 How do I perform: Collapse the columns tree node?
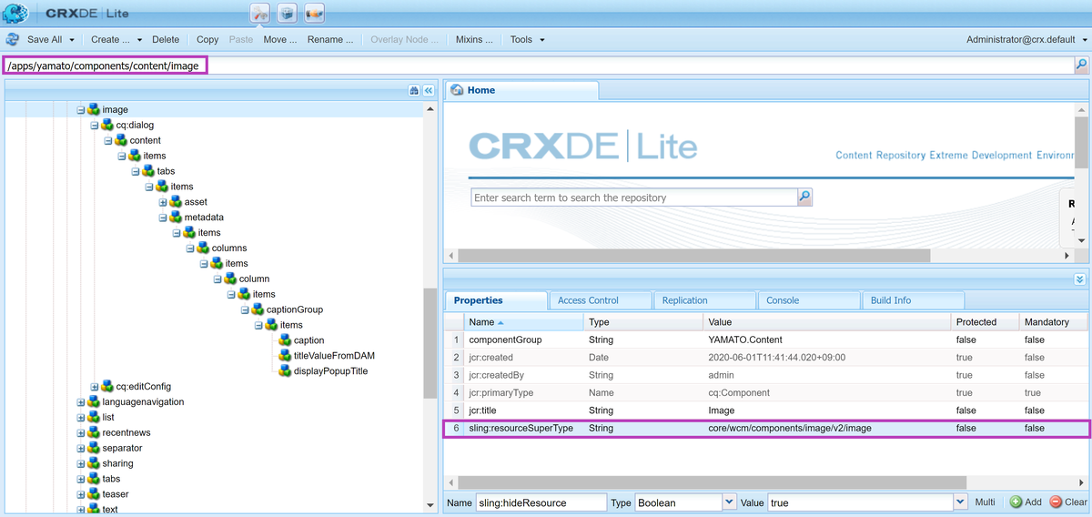[x=190, y=248]
